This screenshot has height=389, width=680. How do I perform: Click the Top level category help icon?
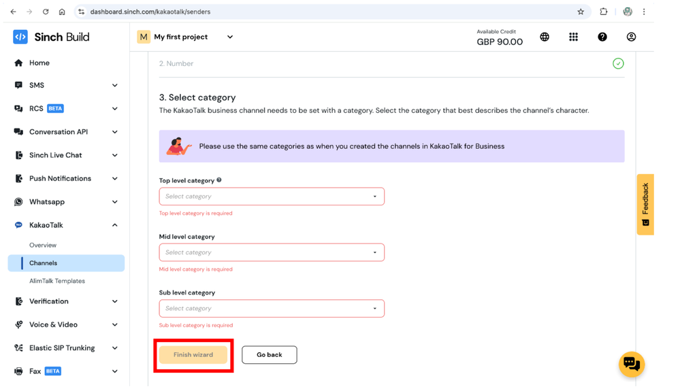tap(219, 180)
